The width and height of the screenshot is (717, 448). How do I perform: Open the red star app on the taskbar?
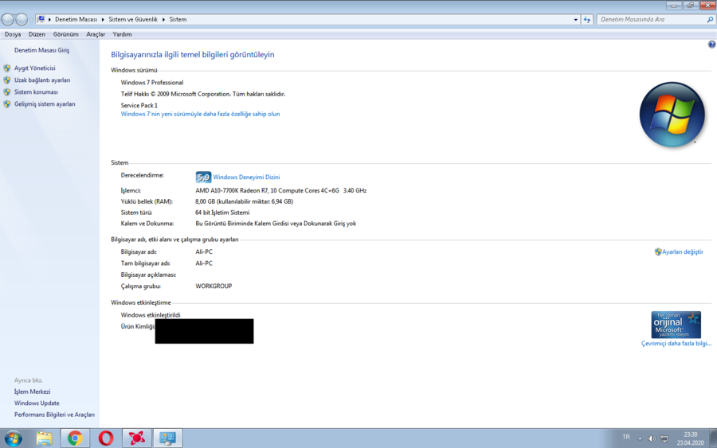(137, 438)
